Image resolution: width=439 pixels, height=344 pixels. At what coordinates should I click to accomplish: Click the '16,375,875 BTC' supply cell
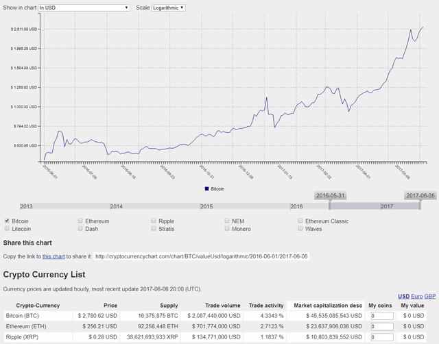(x=150, y=316)
